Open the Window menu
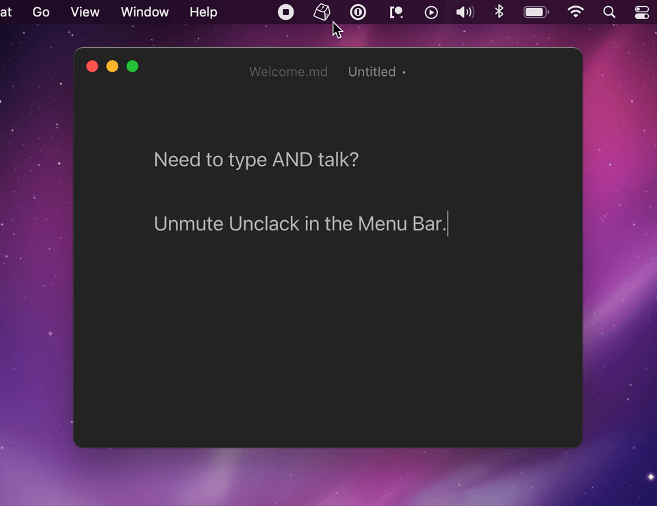The image size is (657, 506). click(144, 12)
